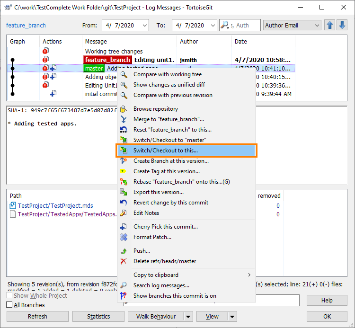Image resolution: width=355 pixels, height=328 pixels.
Task: Select Switch/Checkout to this... menu item
Action: (x=166, y=151)
